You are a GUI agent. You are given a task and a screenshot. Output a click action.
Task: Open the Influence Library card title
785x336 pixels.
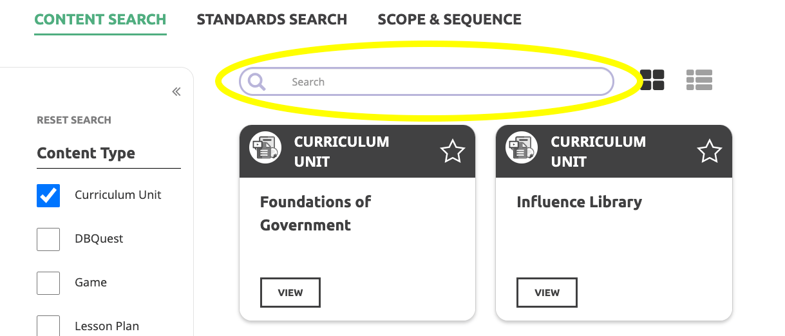[x=579, y=202]
